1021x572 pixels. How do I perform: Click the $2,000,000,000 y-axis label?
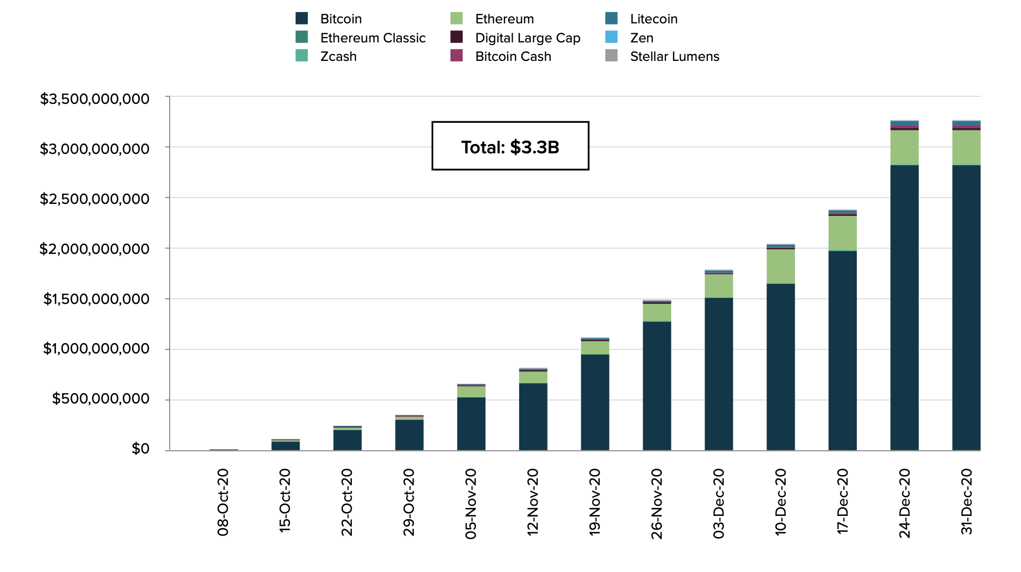tap(94, 249)
